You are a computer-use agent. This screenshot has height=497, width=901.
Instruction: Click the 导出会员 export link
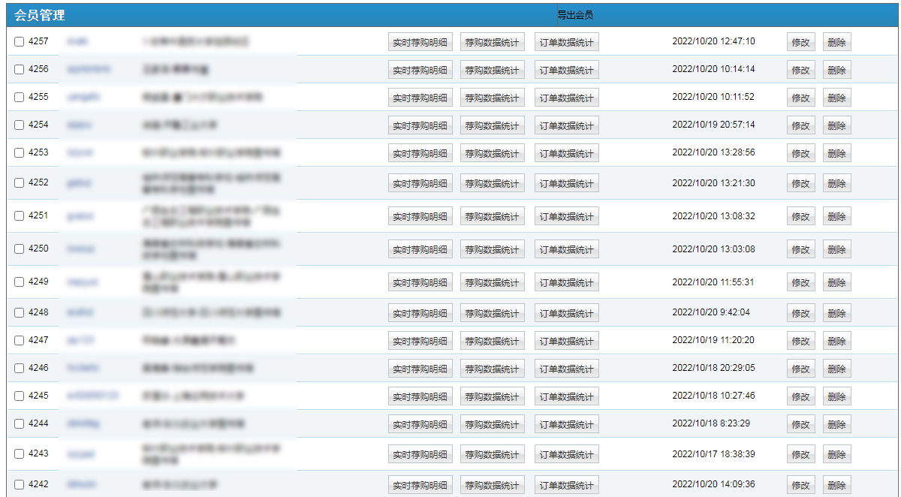pos(575,15)
